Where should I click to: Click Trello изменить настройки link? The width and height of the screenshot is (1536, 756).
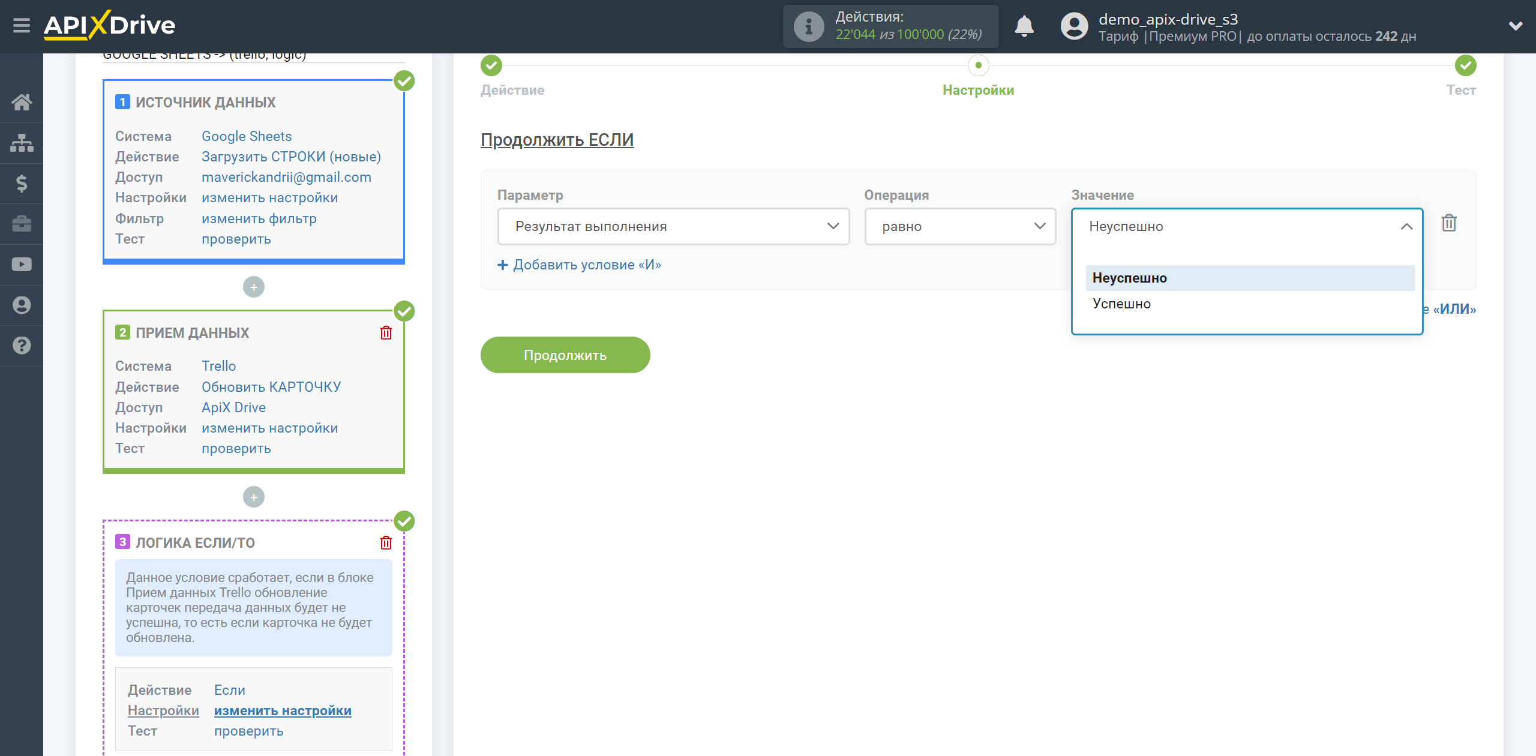(x=269, y=428)
